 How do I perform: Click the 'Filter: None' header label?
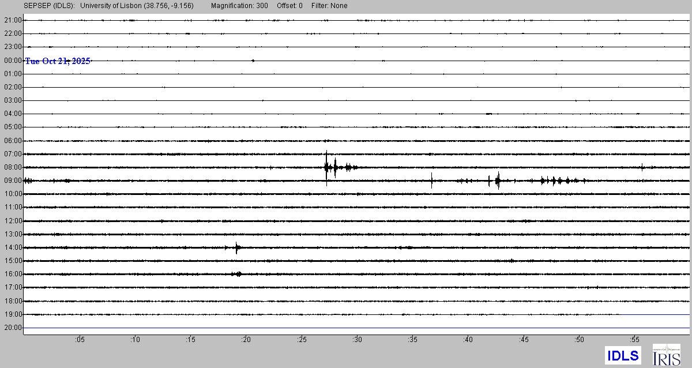pyautogui.click(x=329, y=6)
